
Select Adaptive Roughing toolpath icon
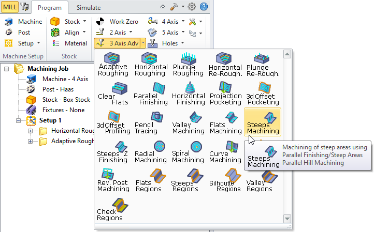113,64
